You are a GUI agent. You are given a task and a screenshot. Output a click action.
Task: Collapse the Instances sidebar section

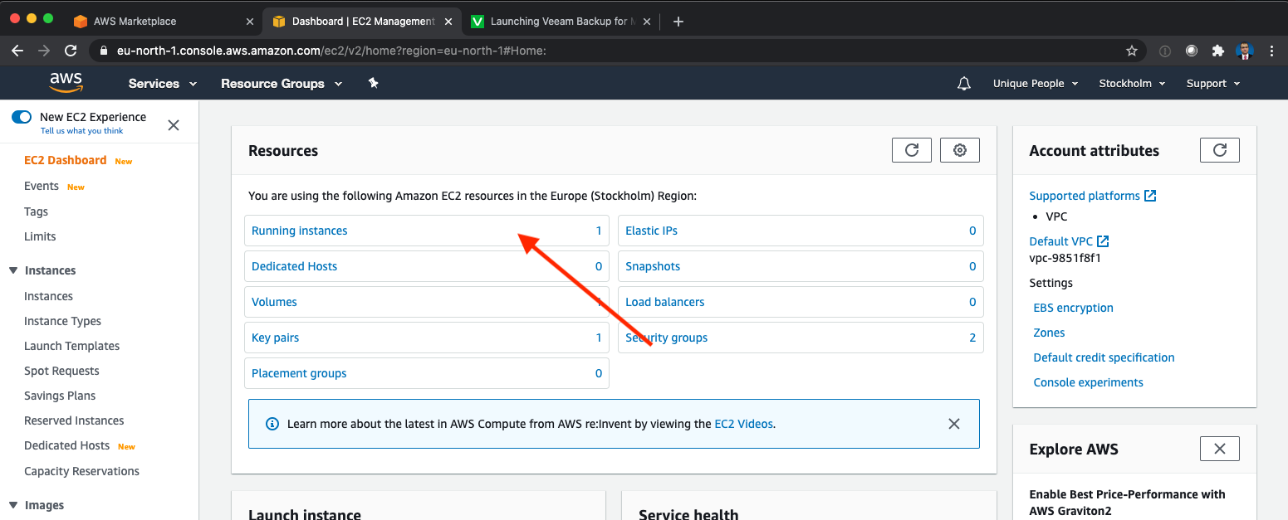(x=12, y=270)
